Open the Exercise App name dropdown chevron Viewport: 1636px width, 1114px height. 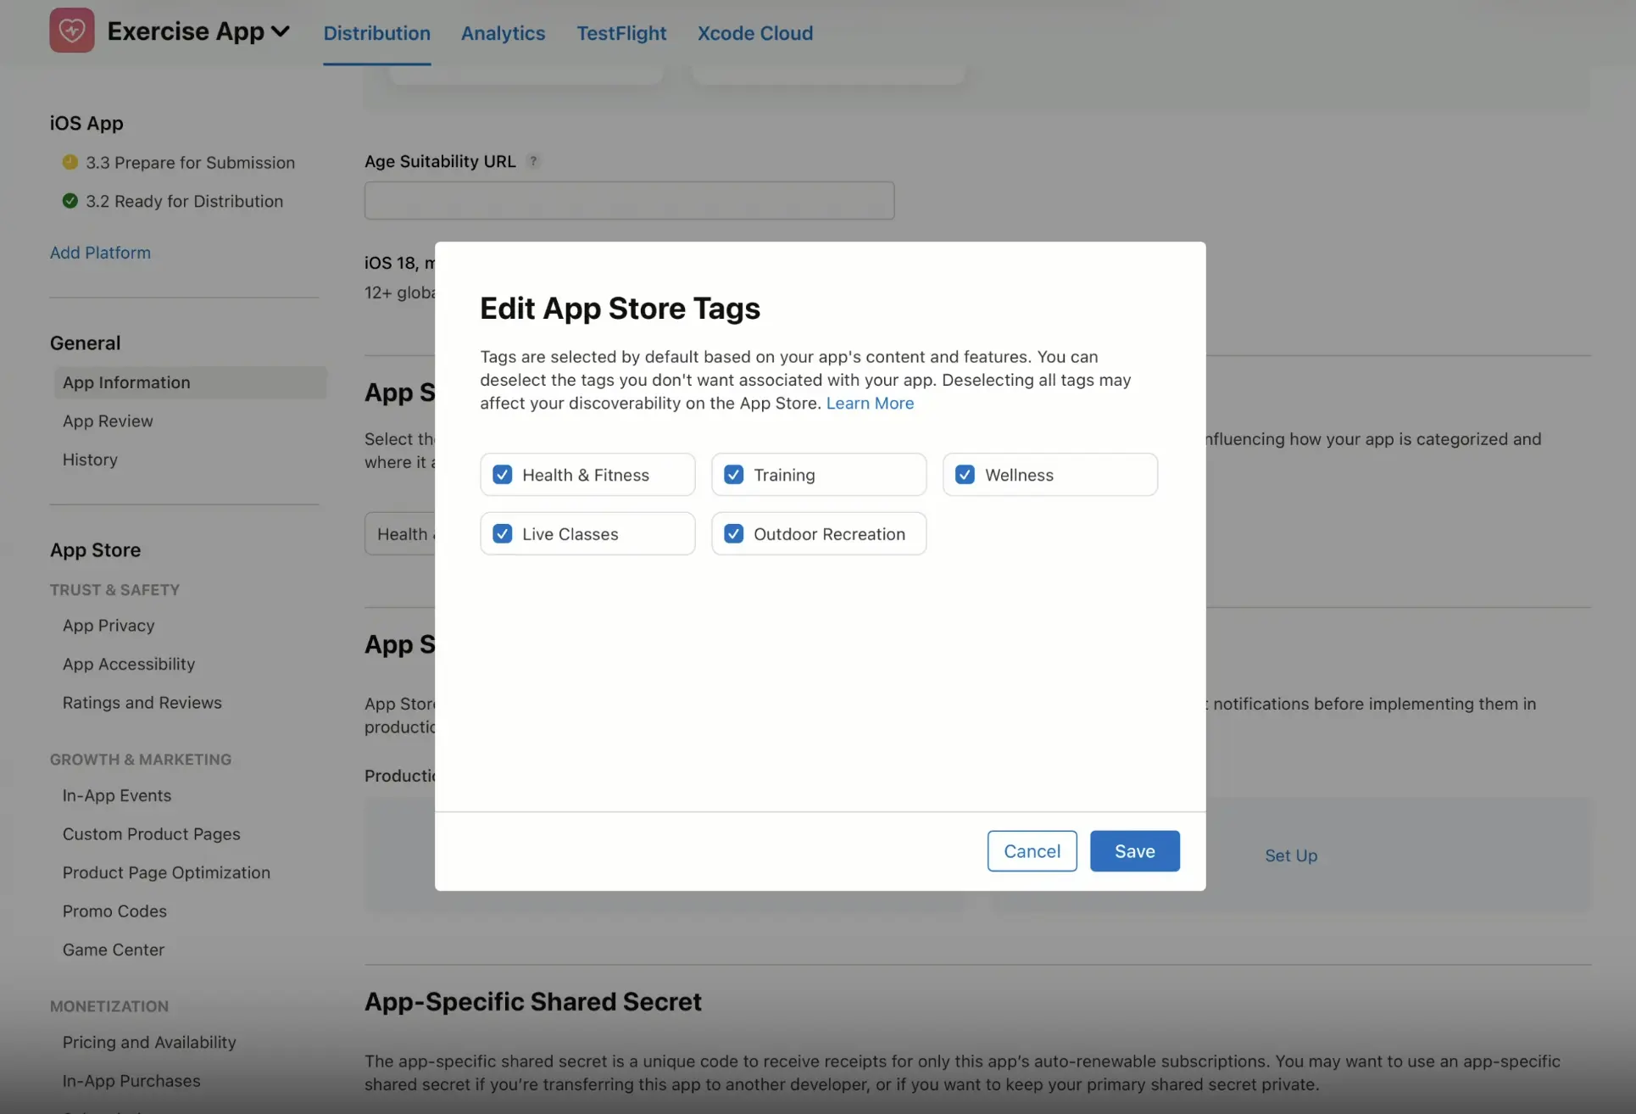pos(281,32)
